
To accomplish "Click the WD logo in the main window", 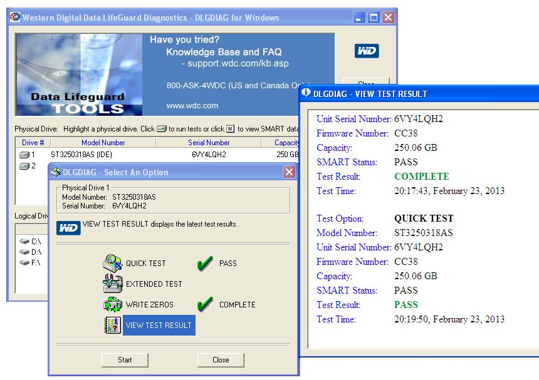I will pyautogui.click(x=367, y=51).
